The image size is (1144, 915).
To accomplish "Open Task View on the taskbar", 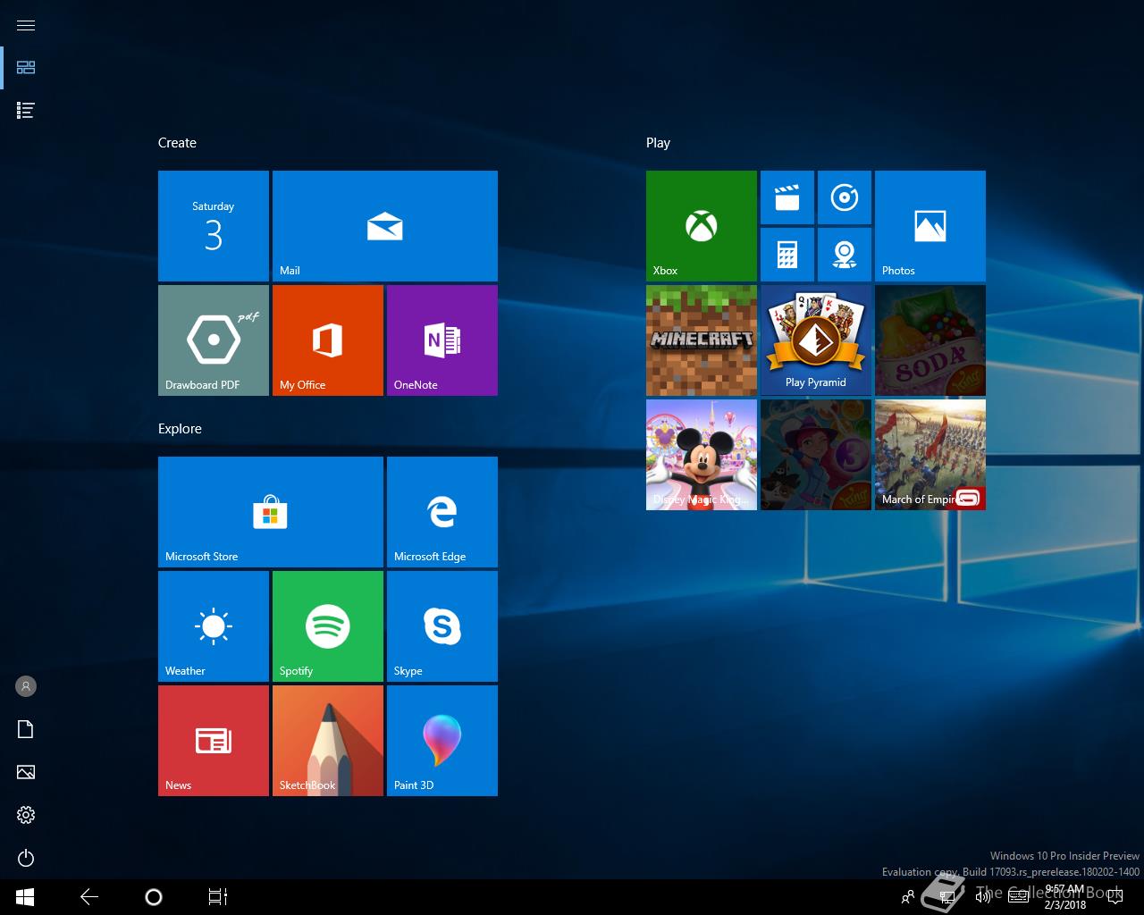I will (x=218, y=897).
